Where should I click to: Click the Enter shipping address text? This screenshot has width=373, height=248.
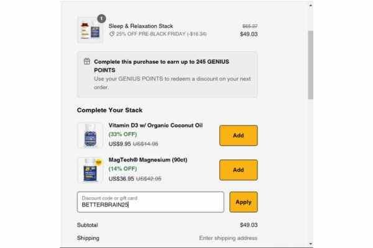pyautogui.click(x=228, y=238)
